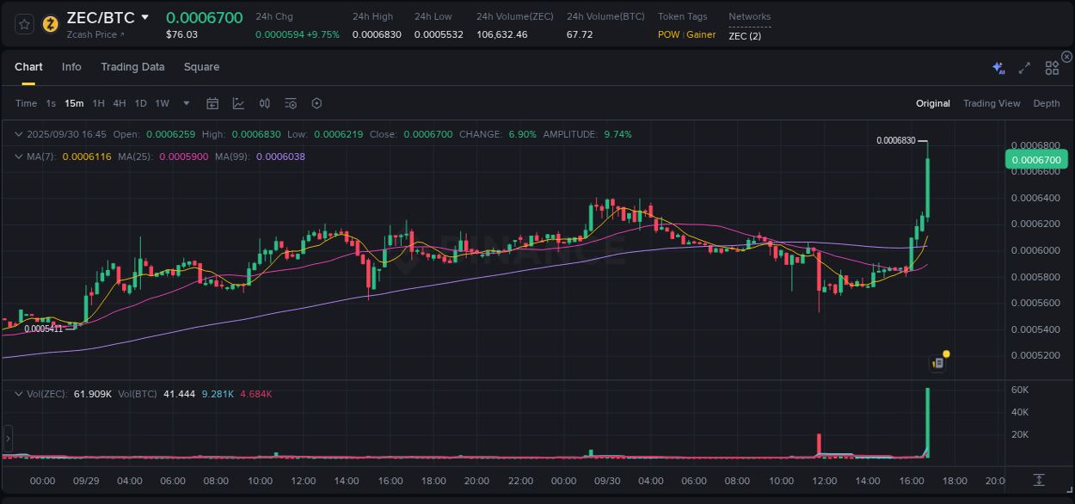
Task: Open the widgets layout panel icon
Action: tap(1052, 66)
